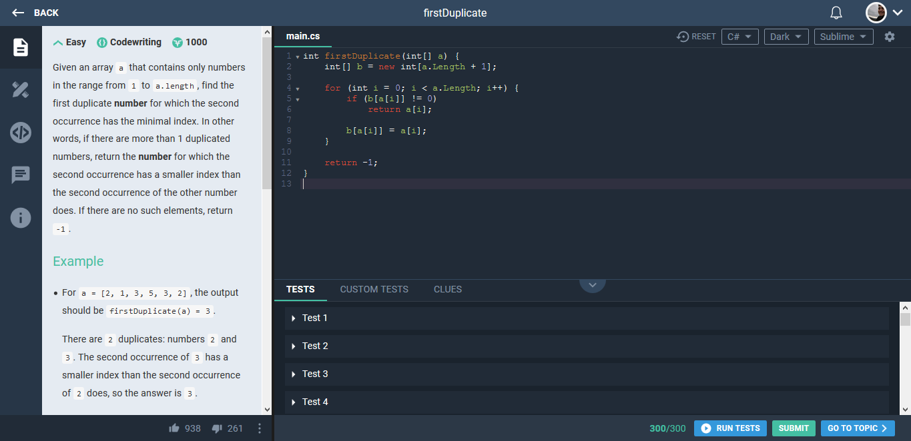Viewport: 911px width, 441px height.
Task: Open the editor settings gear
Action: [890, 37]
